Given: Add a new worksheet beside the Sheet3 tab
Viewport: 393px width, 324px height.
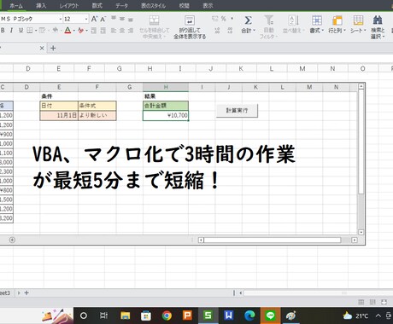Looking at the screenshot, I should pos(26,292).
